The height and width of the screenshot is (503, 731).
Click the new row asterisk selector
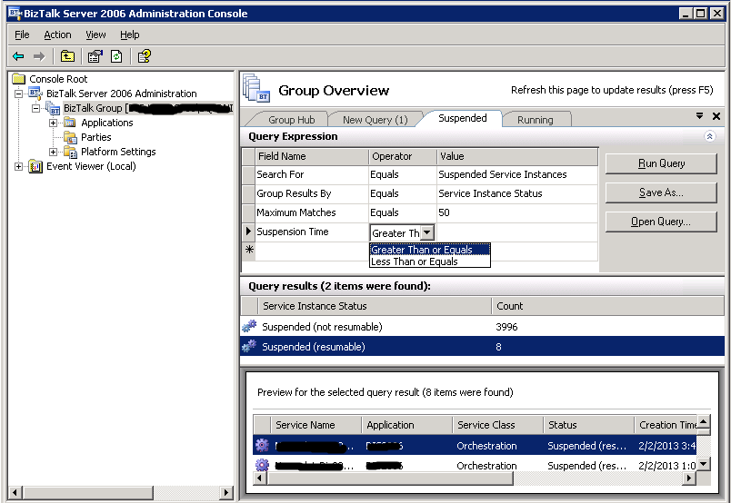249,250
